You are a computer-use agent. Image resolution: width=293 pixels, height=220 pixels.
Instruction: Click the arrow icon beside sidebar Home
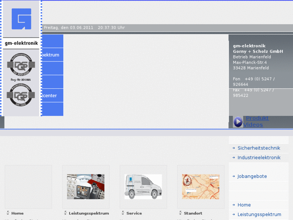(x=234, y=205)
